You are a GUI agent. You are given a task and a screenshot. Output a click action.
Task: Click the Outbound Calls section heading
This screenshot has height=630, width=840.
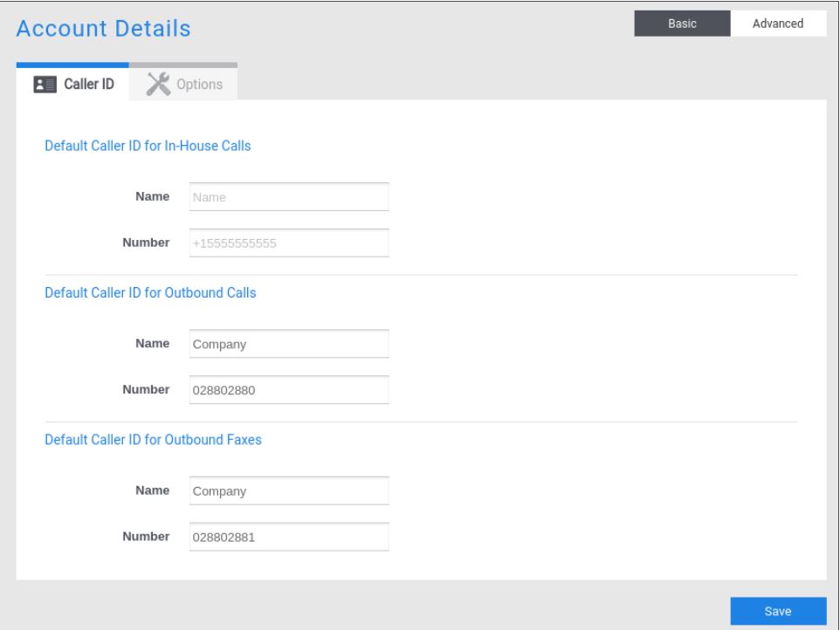tap(150, 293)
